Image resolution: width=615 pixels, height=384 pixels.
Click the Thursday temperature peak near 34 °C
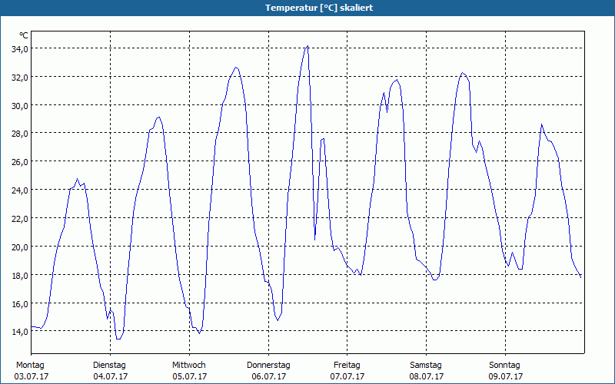(x=307, y=46)
